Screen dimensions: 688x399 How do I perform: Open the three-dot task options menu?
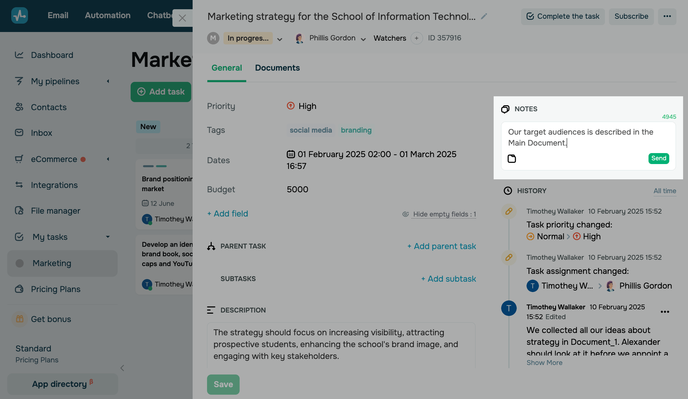click(x=667, y=16)
